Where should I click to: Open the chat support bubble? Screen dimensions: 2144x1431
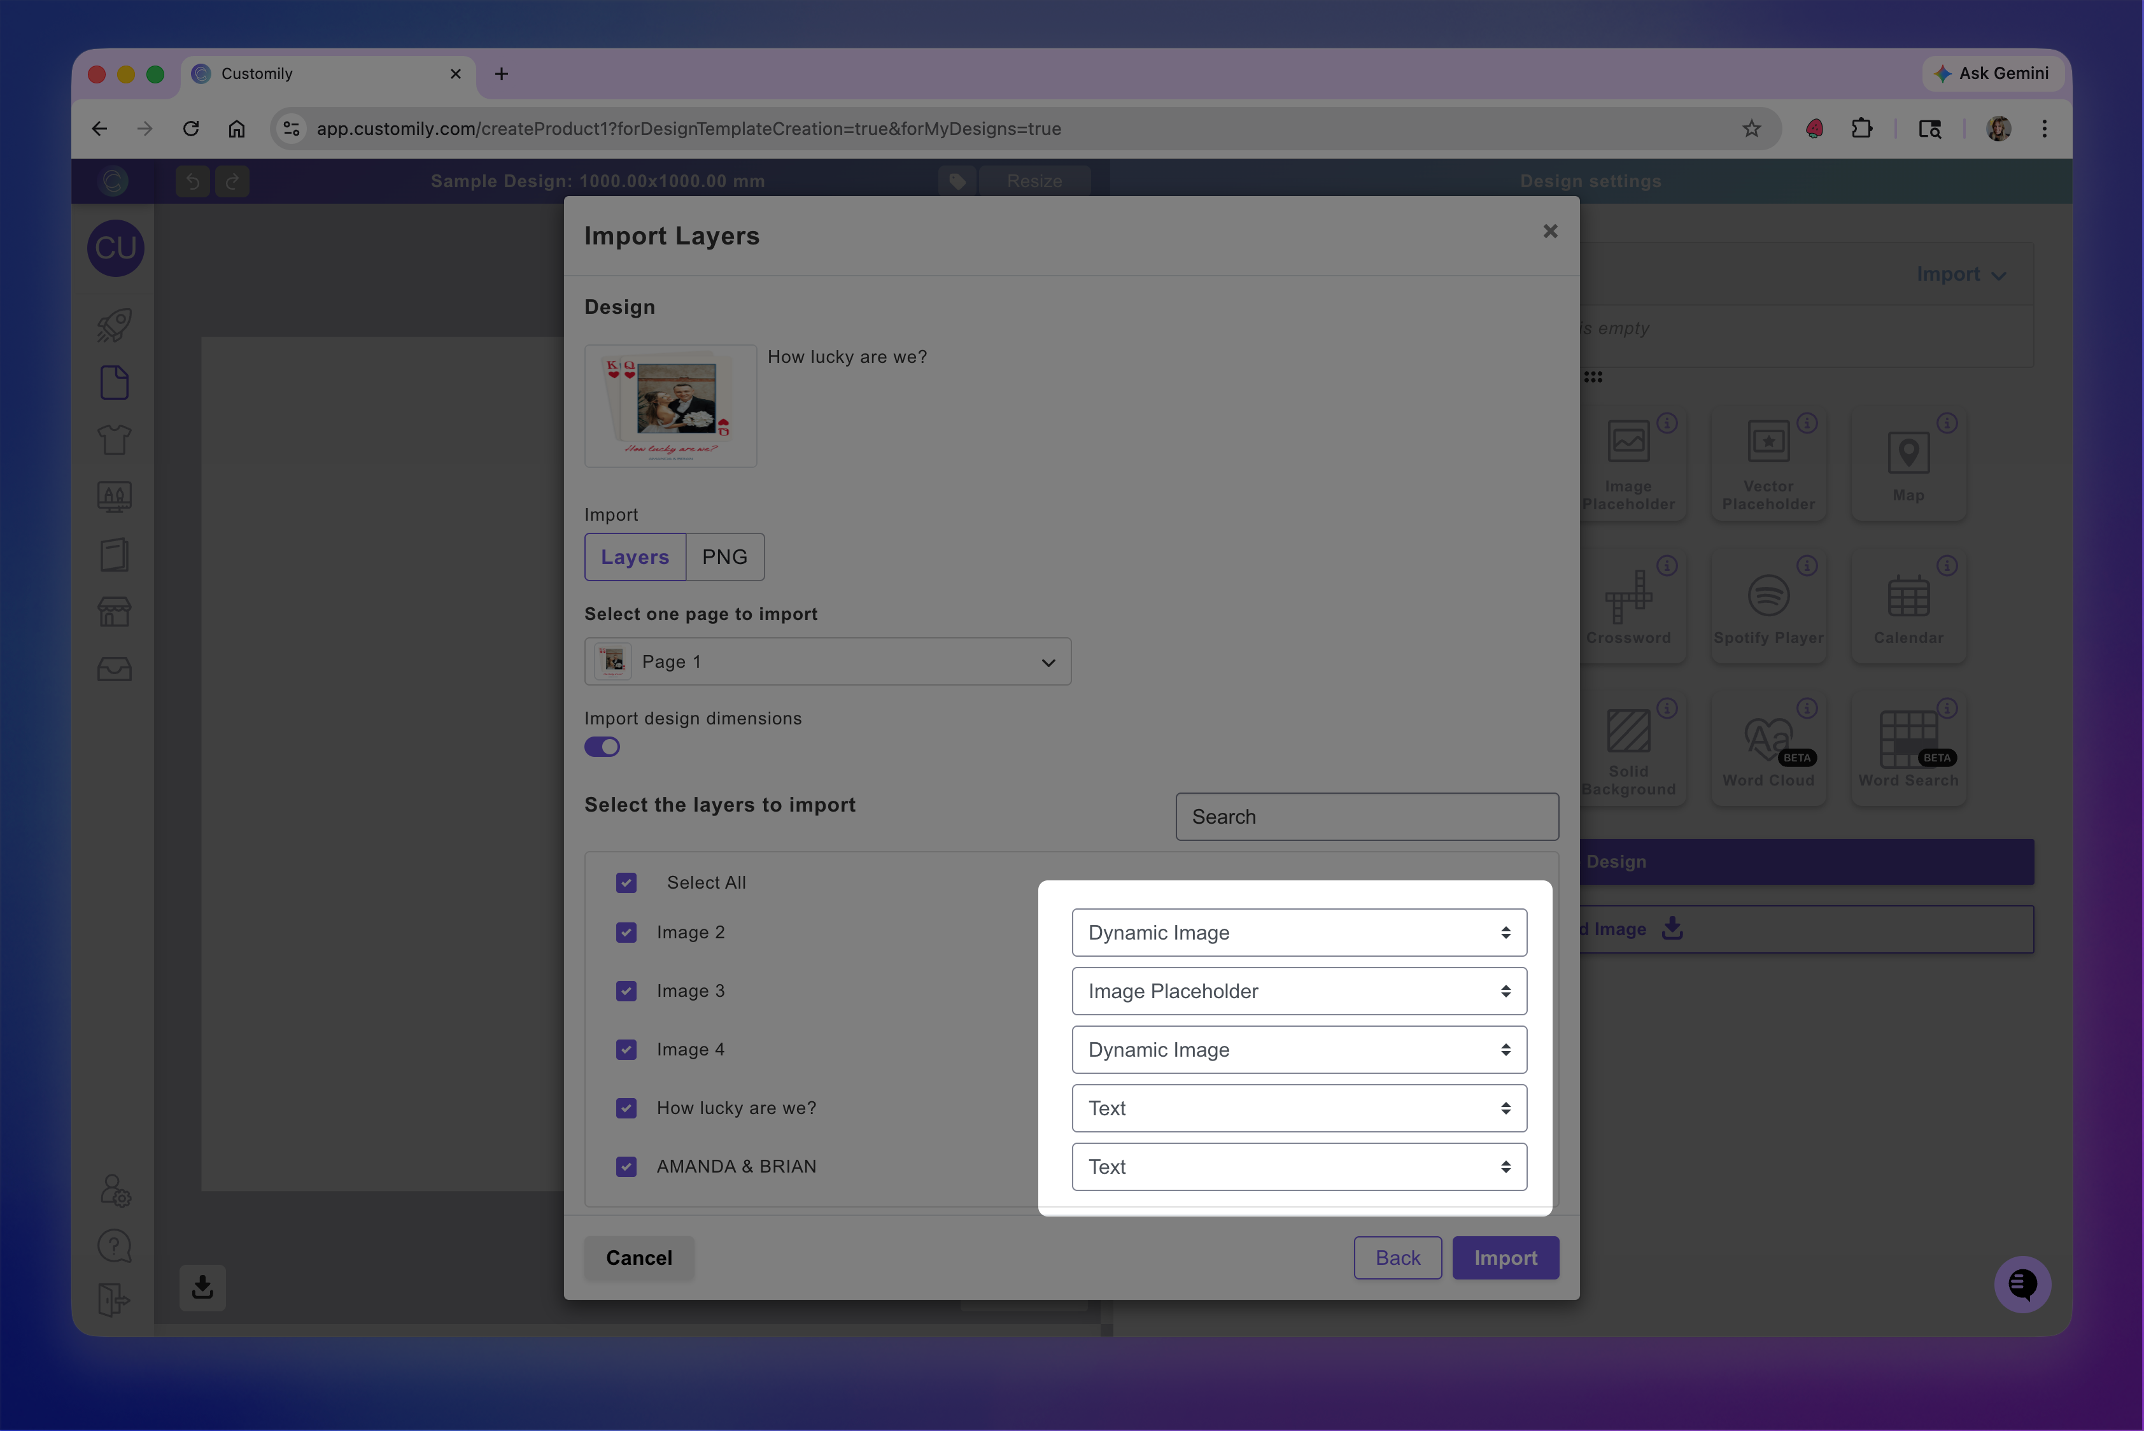(x=2022, y=1284)
